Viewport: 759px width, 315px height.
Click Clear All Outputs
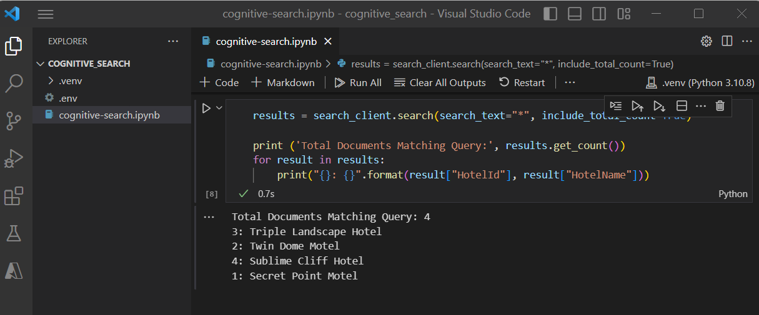tap(439, 82)
